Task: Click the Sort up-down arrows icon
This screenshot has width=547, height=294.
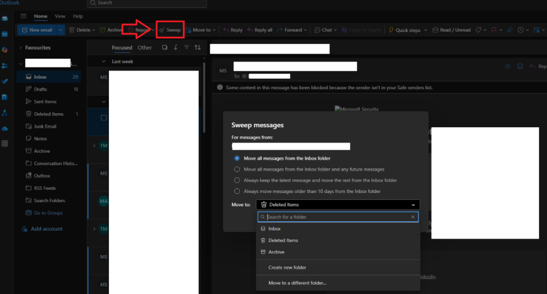Action: tap(198, 48)
